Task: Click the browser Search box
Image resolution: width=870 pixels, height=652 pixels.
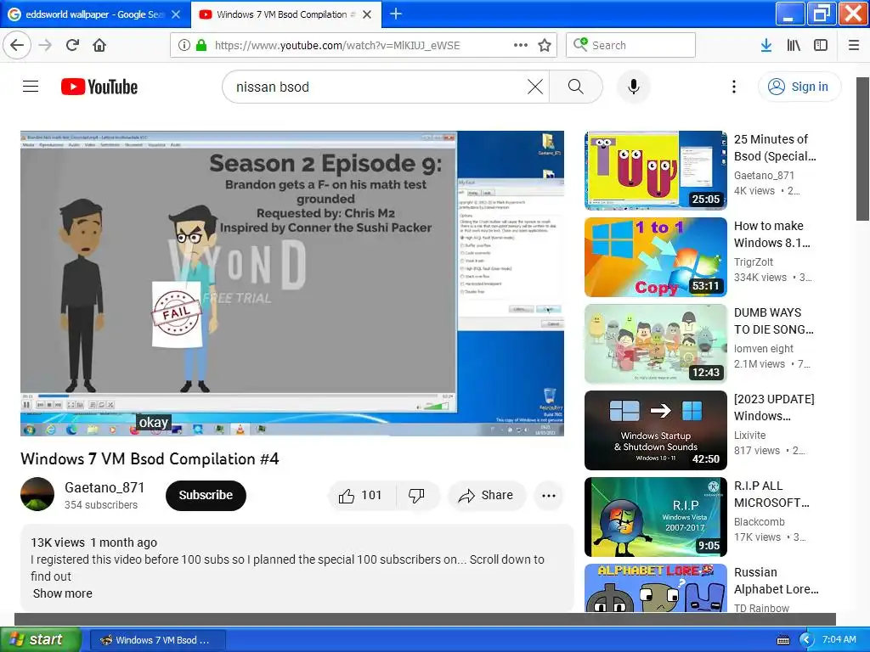Action: point(631,45)
